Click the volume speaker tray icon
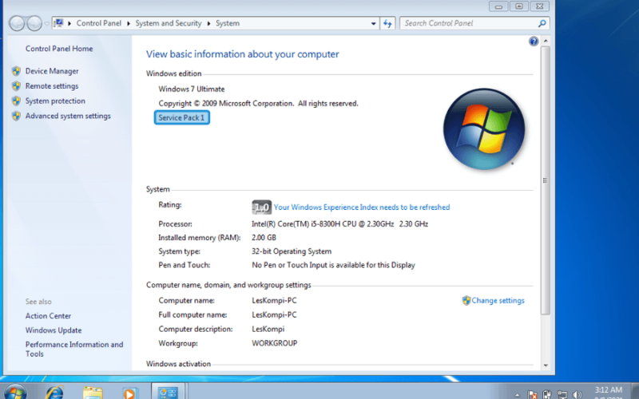 click(x=577, y=394)
